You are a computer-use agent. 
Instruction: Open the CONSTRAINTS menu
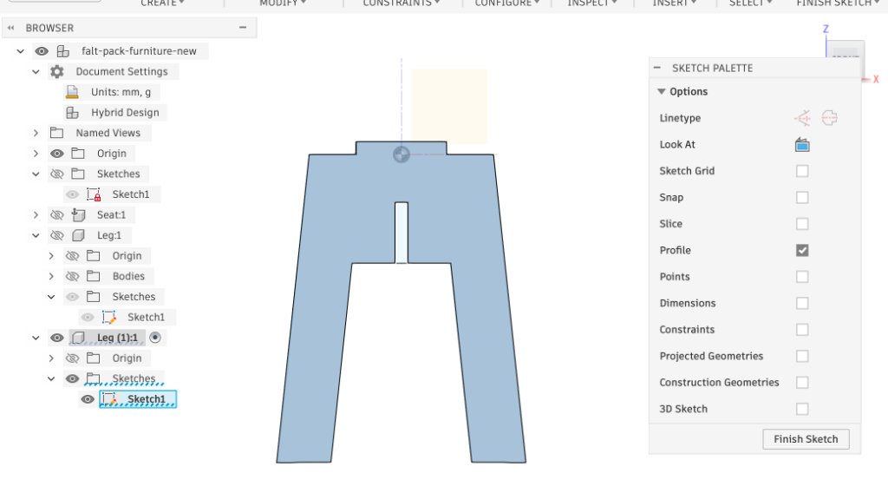point(401,3)
